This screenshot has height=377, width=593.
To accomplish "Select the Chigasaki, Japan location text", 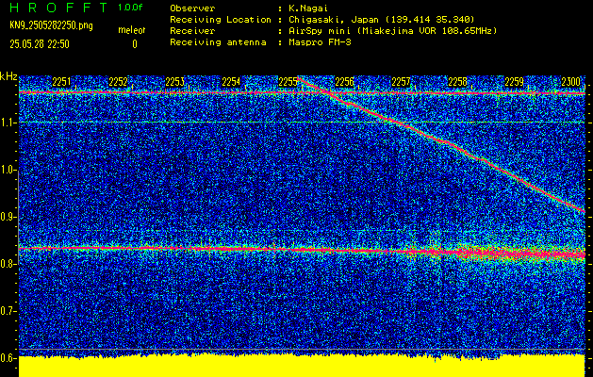I will tap(382, 19).
